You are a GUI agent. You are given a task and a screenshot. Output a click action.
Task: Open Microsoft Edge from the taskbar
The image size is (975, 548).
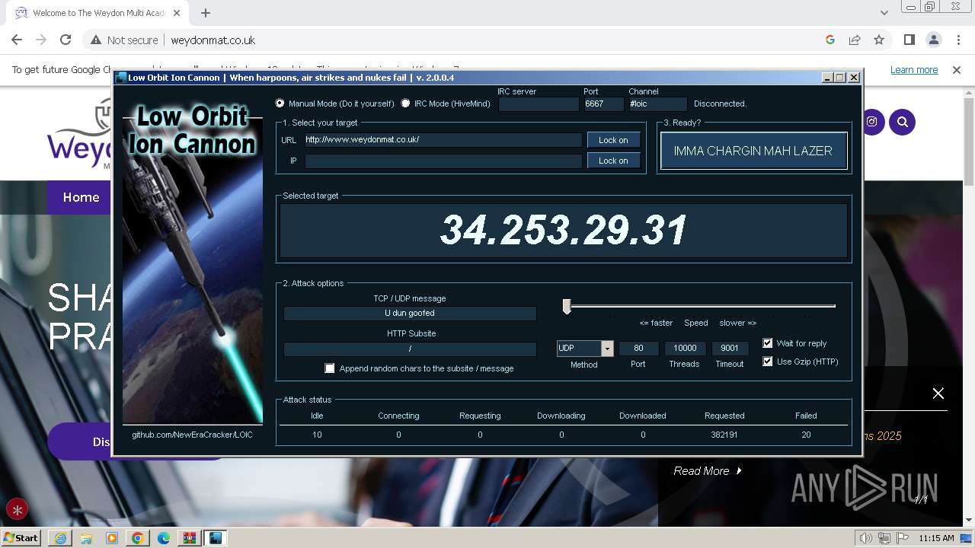click(163, 538)
